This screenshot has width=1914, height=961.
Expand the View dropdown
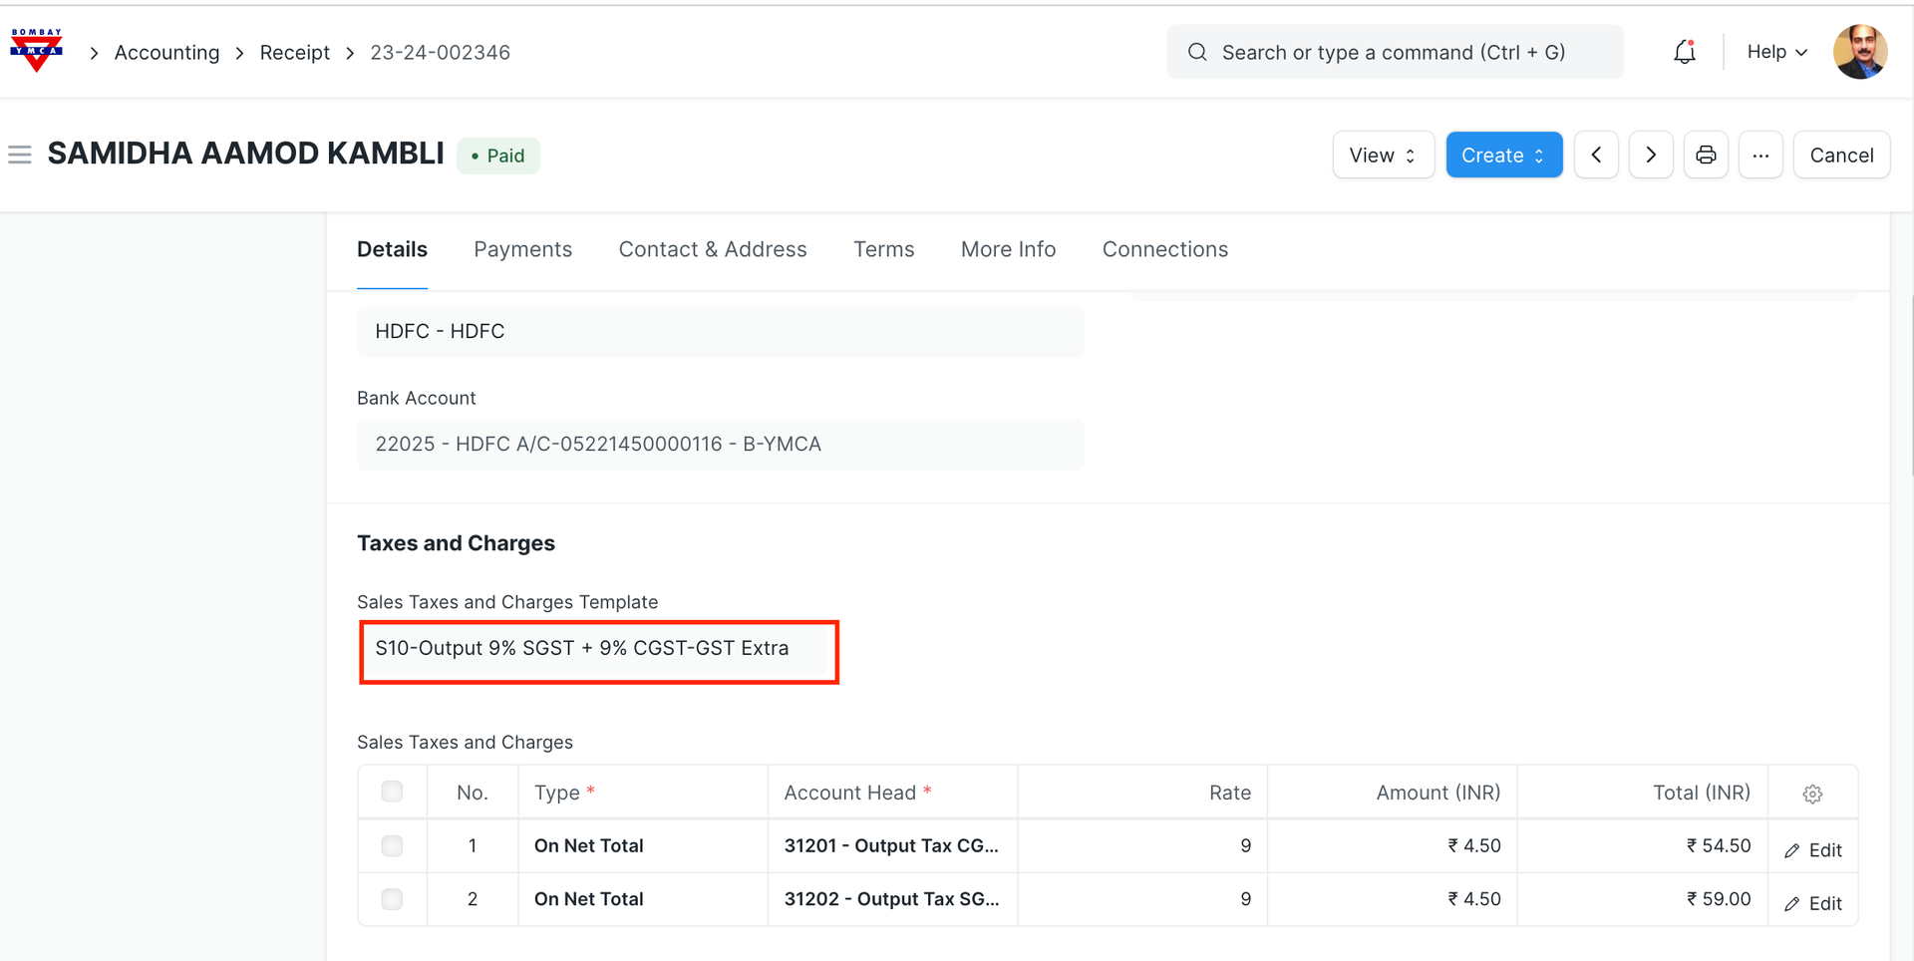(1382, 155)
